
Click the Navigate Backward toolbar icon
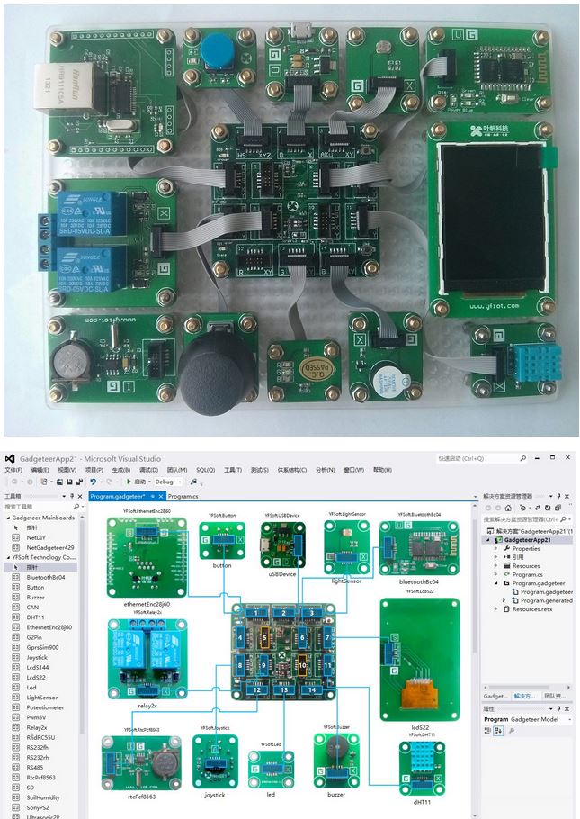(14, 481)
